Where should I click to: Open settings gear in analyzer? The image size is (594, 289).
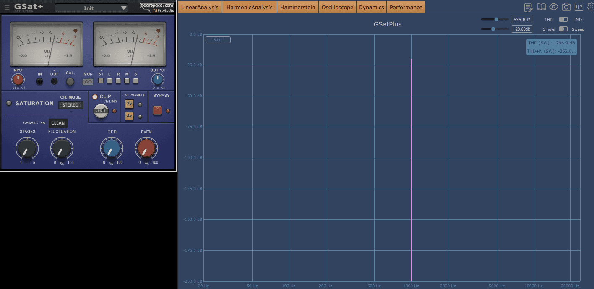point(591,7)
